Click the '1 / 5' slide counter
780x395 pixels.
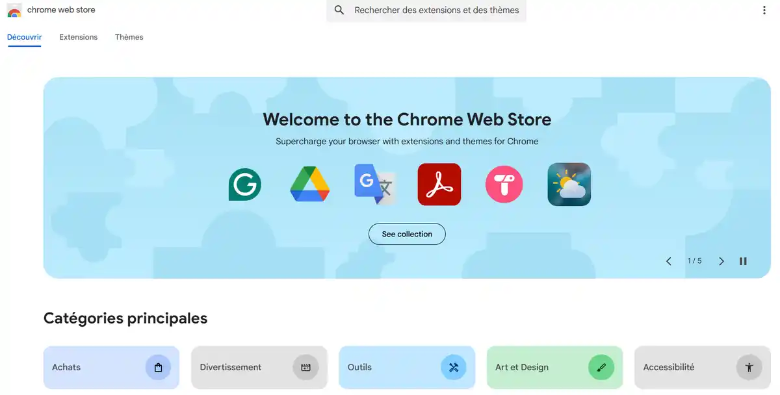coord(695,261)
